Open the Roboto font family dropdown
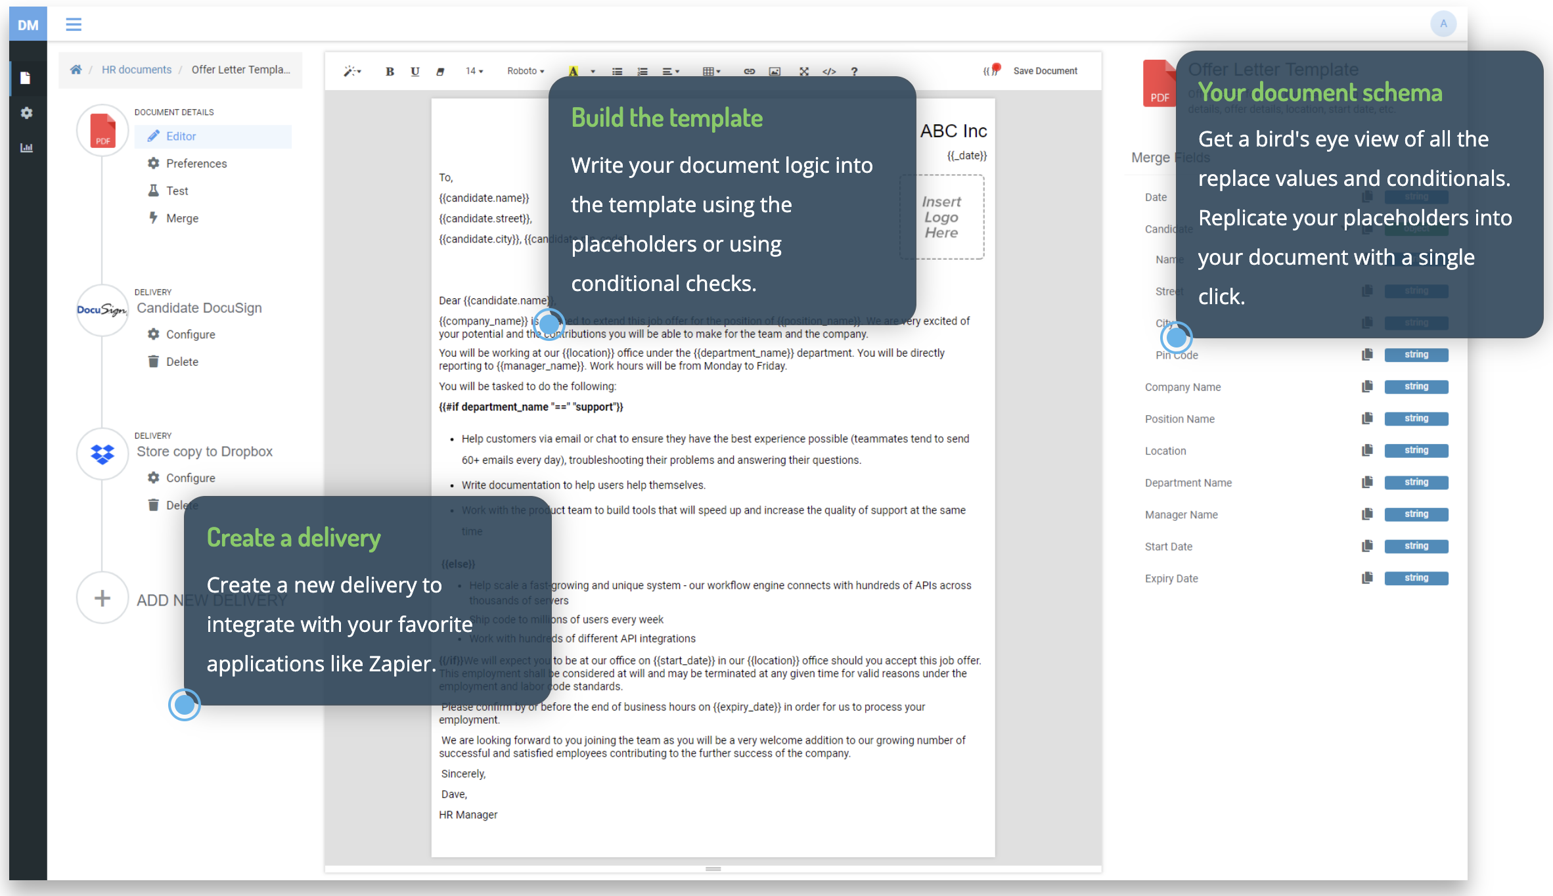Image resolution: width=1553 pixels, height=896 pixels. (x=525, y=71)
